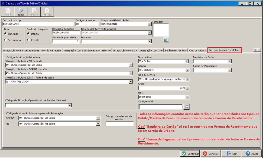Click the Imagem preview box
Screen dimensions: 263x159
[161, 30]
